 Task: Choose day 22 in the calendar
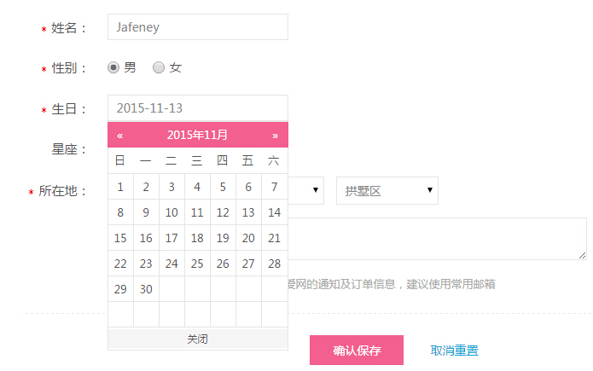pos(120,264)
